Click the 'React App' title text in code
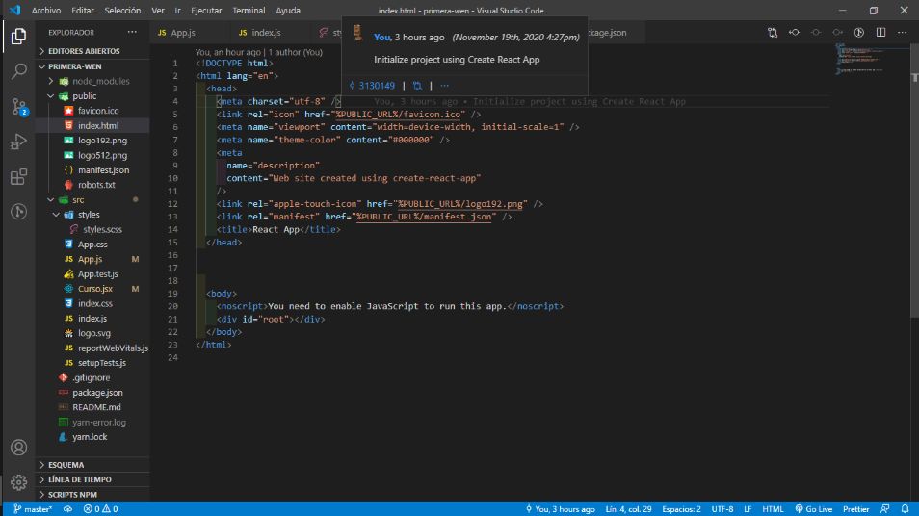The width and height of the screenshot is (919, 516). [276, 229]
